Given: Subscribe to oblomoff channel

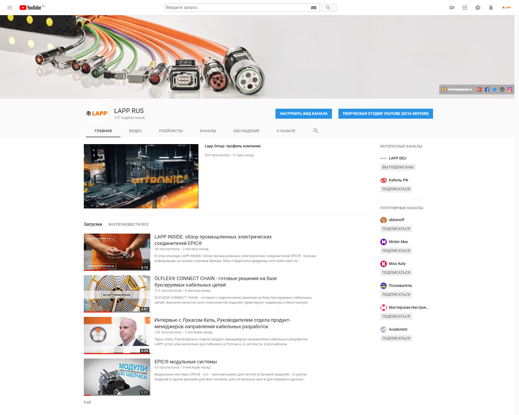Looking at the screenshot, I should (396, 229).
